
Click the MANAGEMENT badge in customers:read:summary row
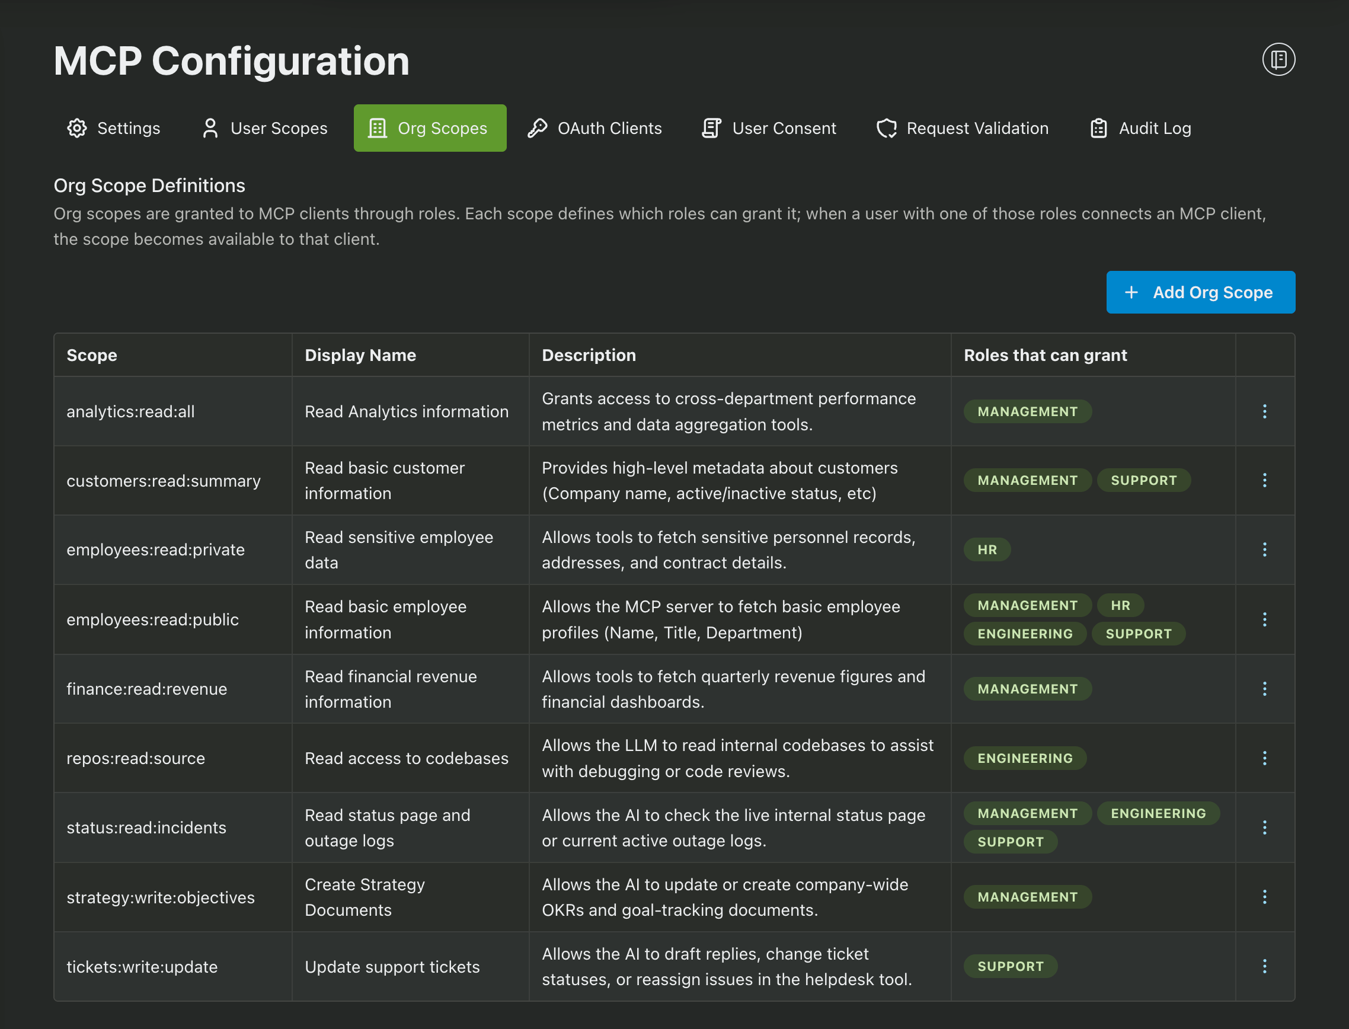[x=1027, y=480]
